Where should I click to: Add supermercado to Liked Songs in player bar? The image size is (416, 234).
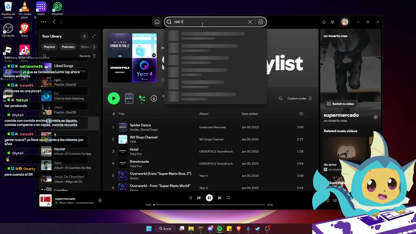100,201
